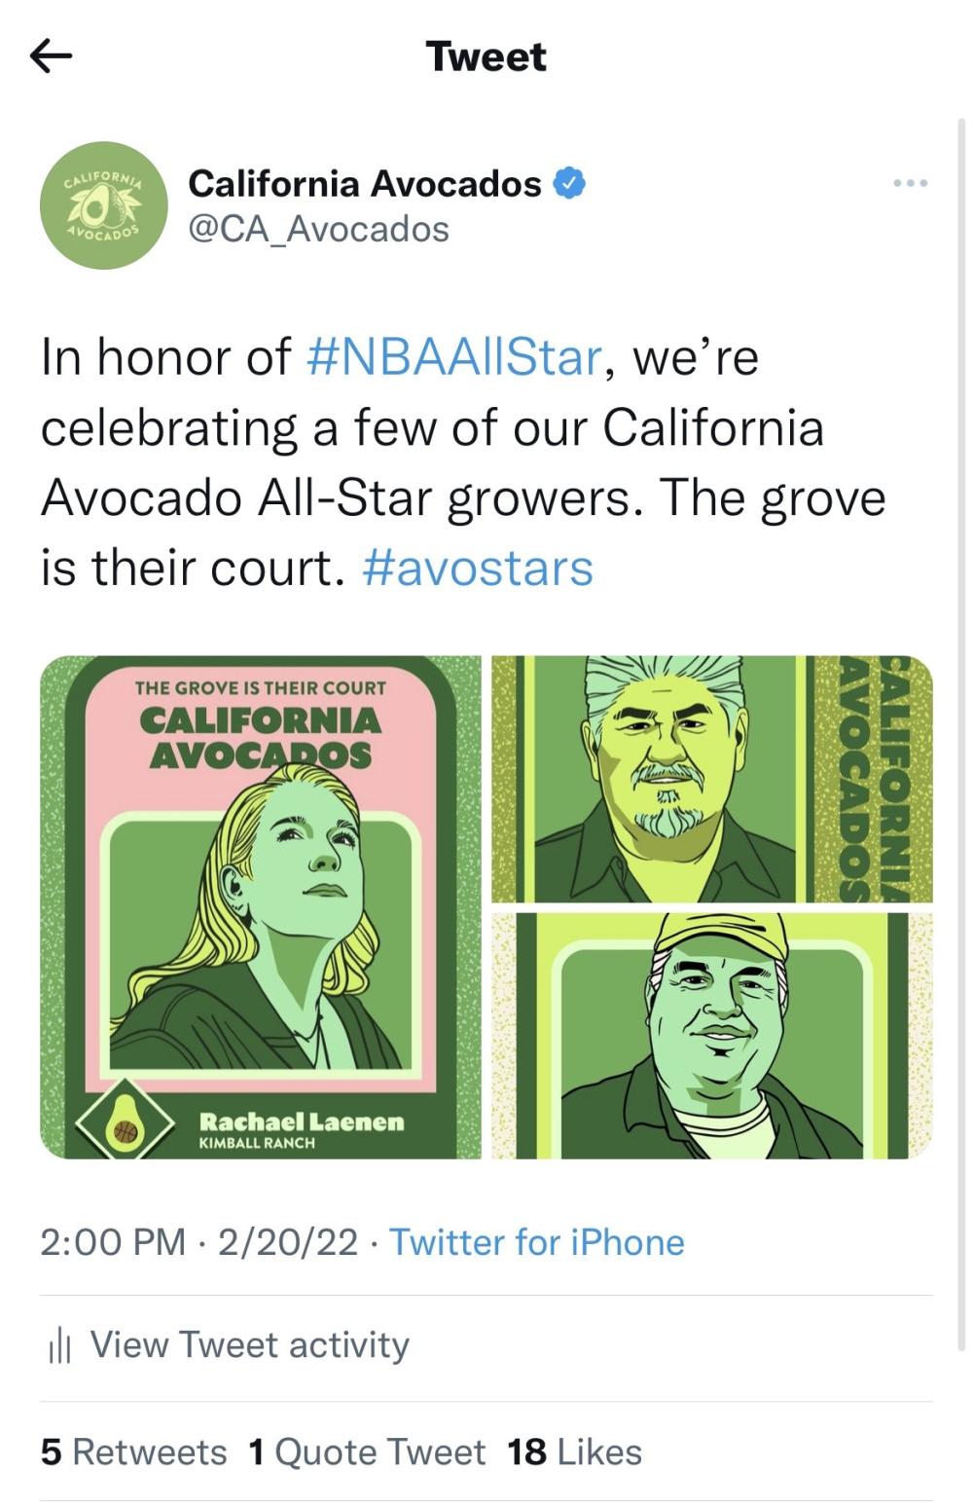The width and height of the screenshot is (973, 1507).
Task: Open the Twitter for iPhone source link
Action: [536, 1242]
